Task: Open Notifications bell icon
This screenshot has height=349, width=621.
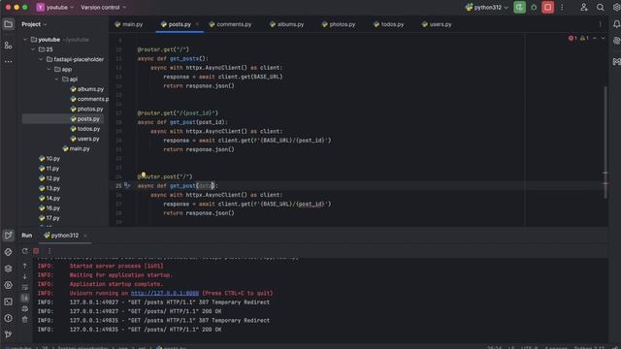Action: pos(617,24)
